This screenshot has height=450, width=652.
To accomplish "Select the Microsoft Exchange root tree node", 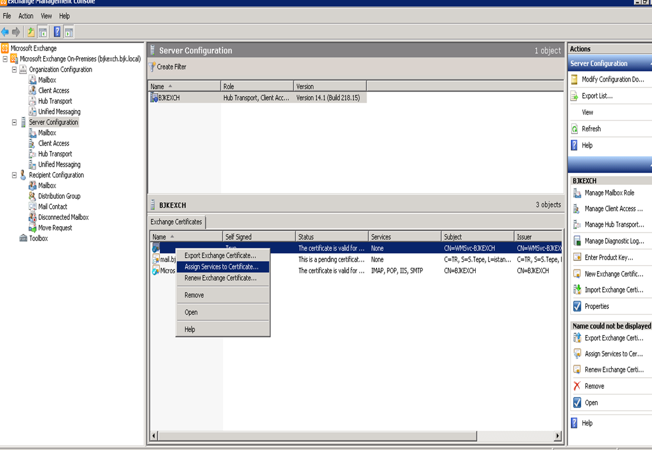I will pos(34,48).
